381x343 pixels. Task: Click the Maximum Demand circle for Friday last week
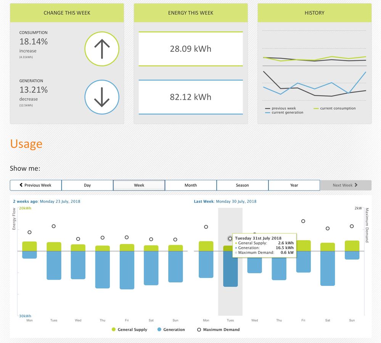pos(303,221)
